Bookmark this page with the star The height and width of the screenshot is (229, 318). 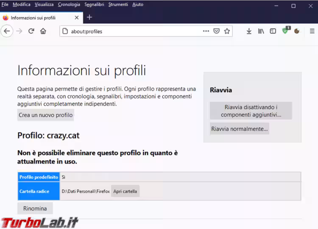tap(227, 31)
